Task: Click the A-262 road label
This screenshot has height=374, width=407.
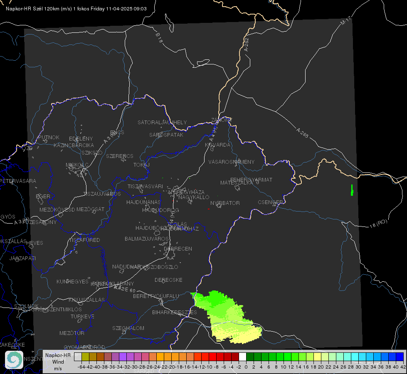Action: pos(247,44)
